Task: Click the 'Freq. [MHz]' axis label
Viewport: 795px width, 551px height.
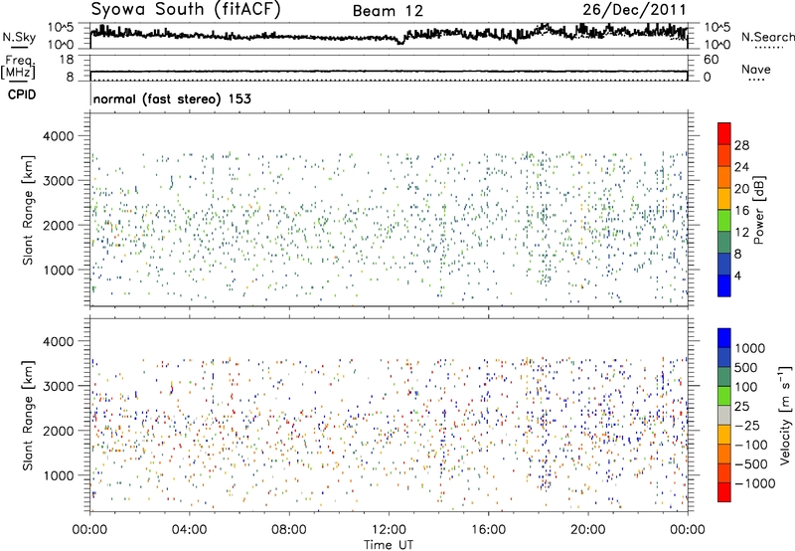Action: [19, 68]
